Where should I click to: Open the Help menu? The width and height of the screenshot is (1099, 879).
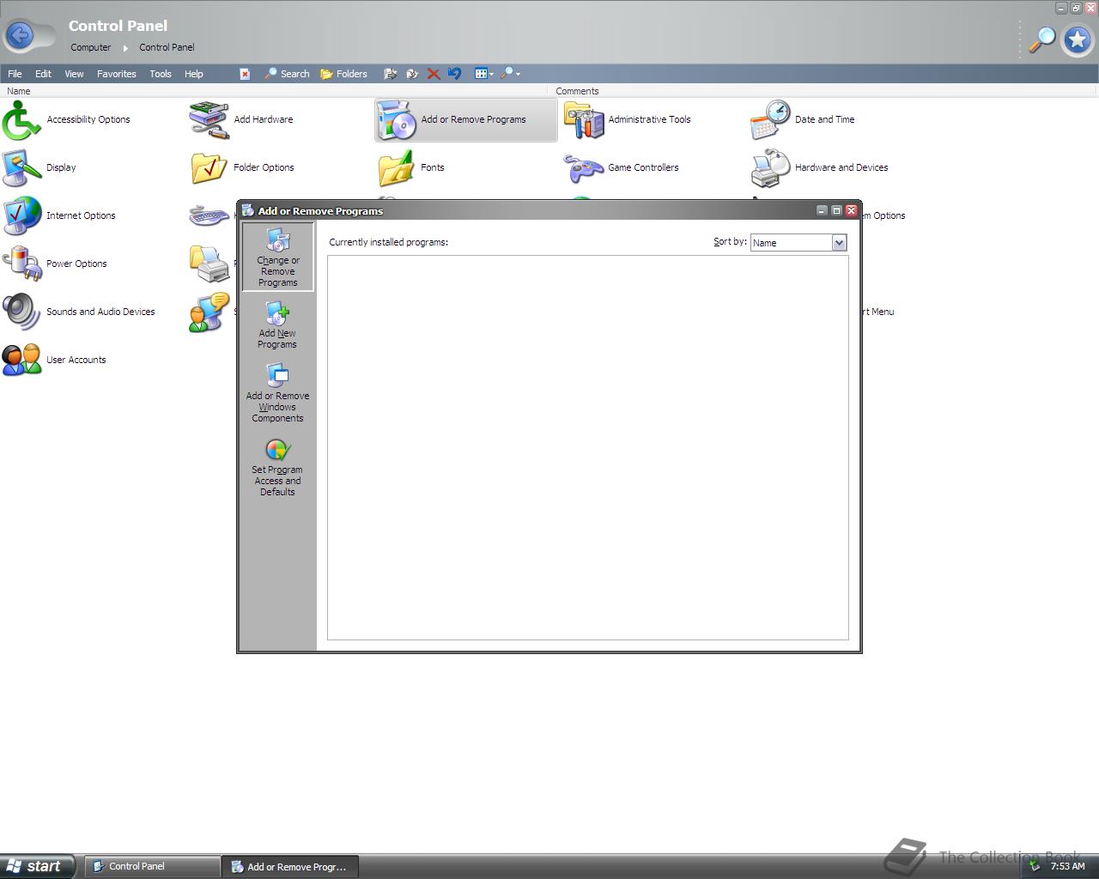click(194, 74)
